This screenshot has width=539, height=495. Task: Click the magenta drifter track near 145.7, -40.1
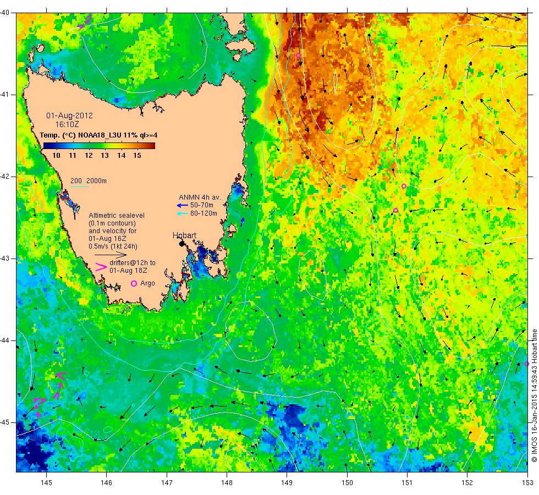click(85, 23)
